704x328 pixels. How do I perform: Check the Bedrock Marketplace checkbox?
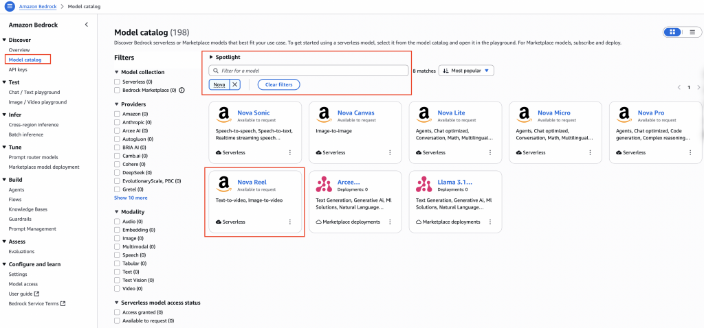tap(117, 91)
